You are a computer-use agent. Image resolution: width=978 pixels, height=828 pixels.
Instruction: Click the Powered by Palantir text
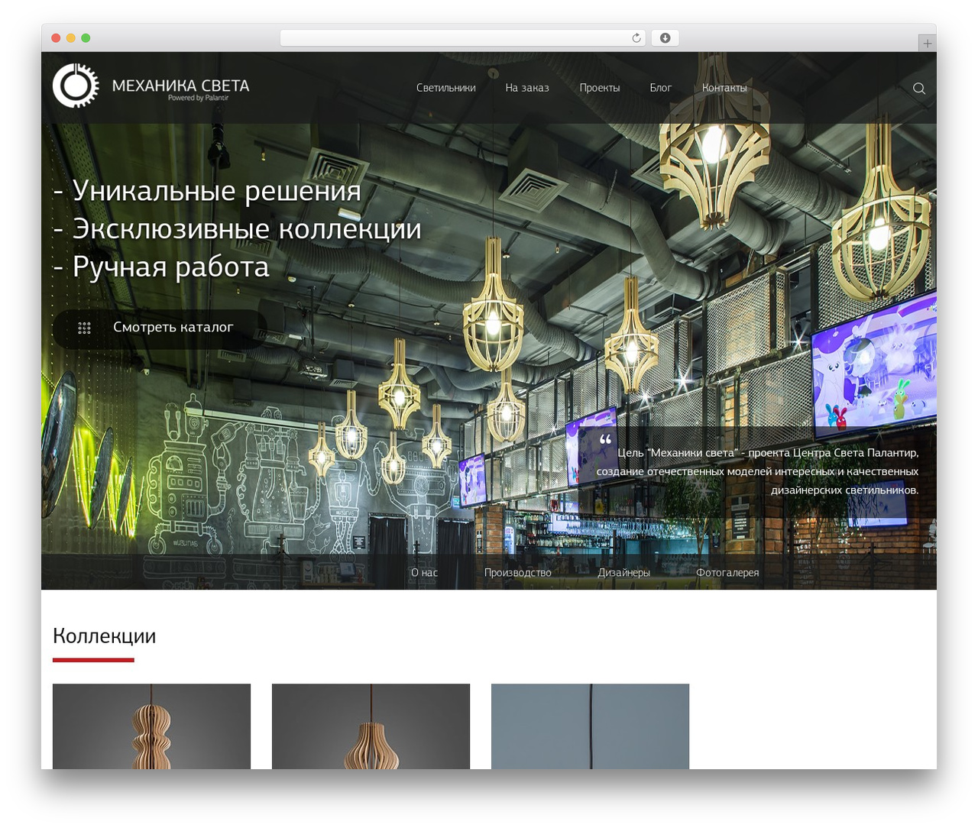click(x=198, y=98)
